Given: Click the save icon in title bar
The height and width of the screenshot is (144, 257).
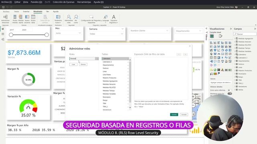Looking at the screenshot, I should pyautogui.click(x=3, y=7).
